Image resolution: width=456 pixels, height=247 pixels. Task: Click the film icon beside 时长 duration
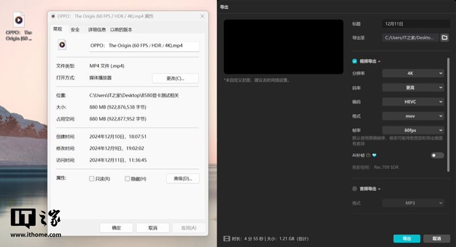[227, 238]
